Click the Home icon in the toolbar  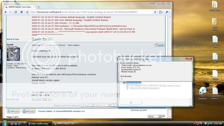click(22, 12)
